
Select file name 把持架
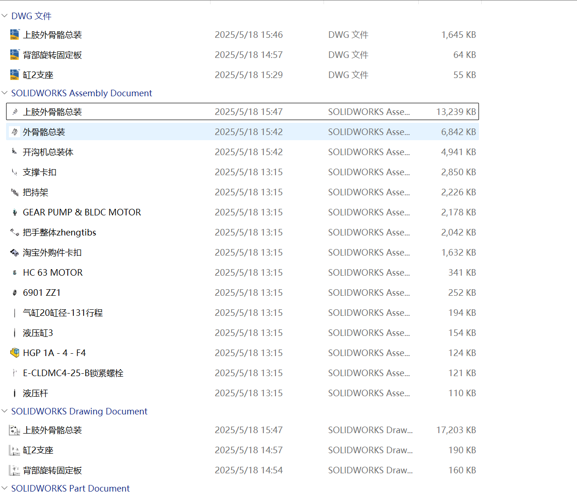tap(35, 192)
